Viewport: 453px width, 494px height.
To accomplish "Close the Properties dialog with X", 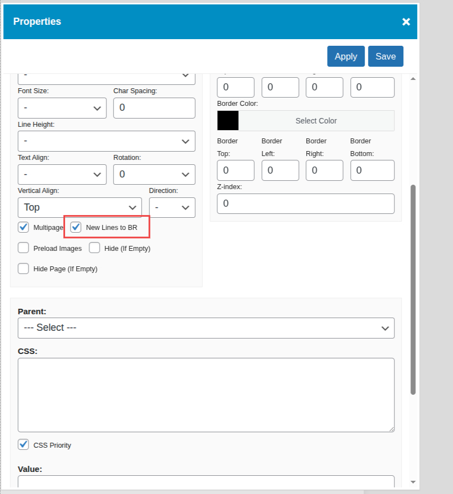I will [x=406, y=22].
